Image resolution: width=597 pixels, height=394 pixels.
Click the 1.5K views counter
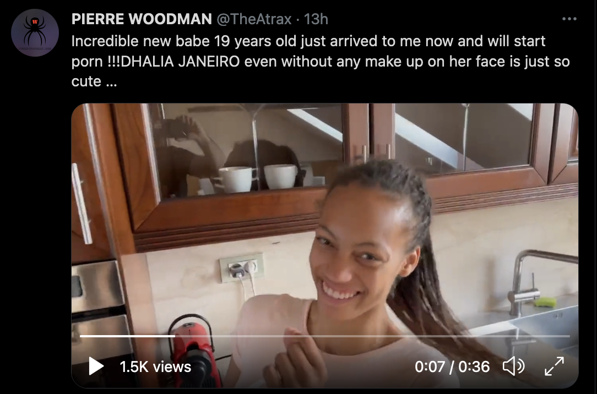[x=155, y=367]
